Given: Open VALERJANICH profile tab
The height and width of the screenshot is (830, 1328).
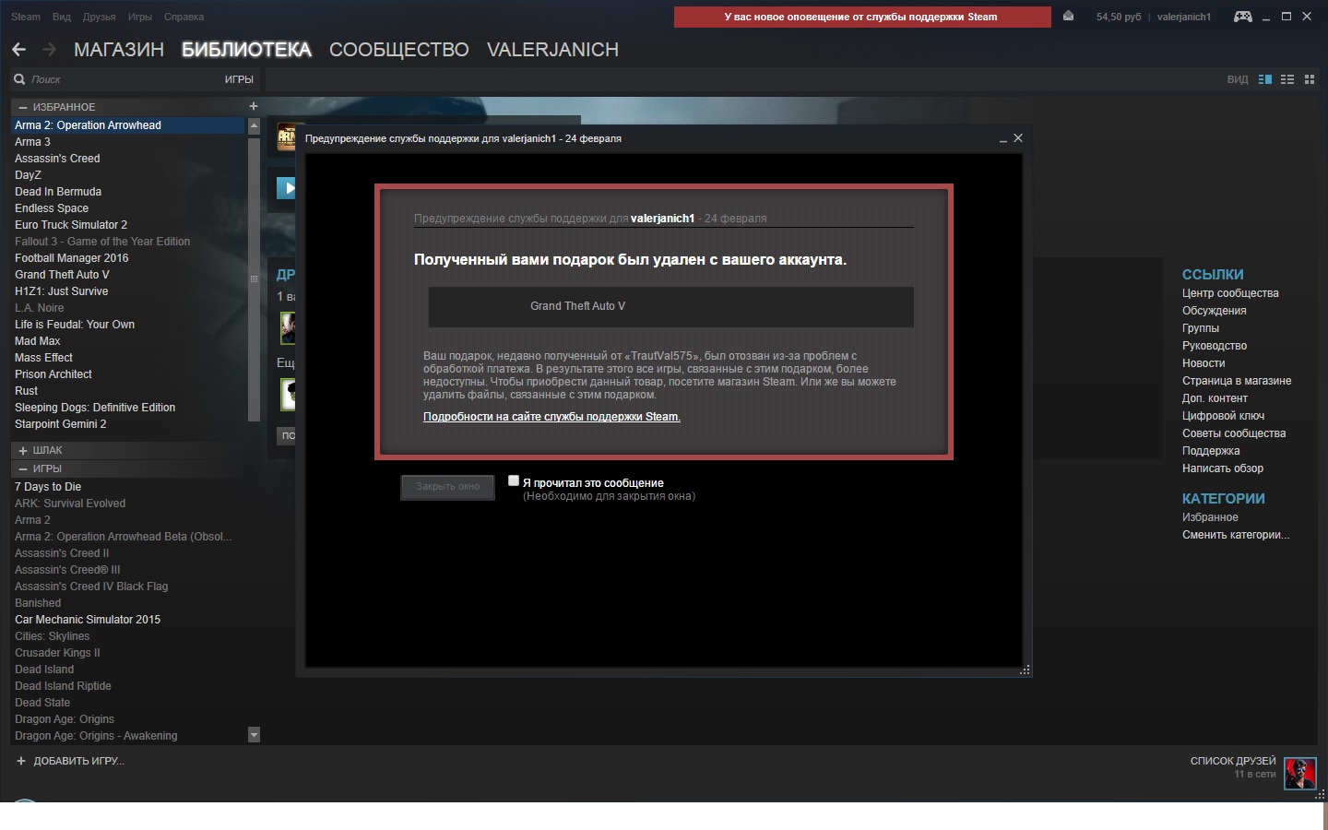Looking at the screenshot, I should [552, 50].
